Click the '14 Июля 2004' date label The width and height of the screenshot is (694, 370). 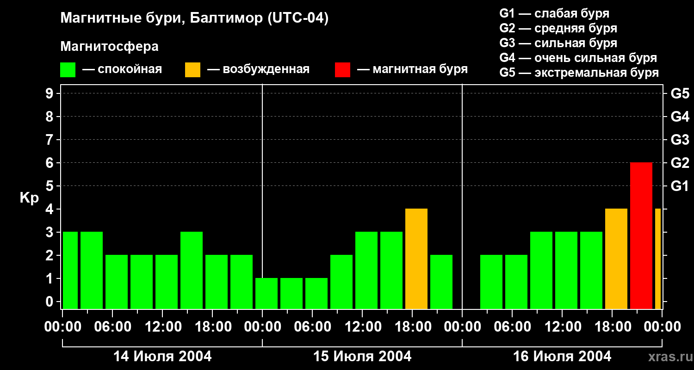[x=162, y=357]
